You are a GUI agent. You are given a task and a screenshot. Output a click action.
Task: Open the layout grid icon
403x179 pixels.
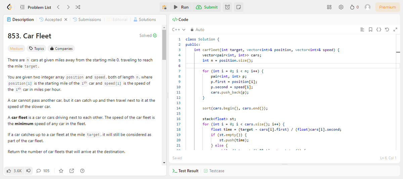tap(329, 7)
